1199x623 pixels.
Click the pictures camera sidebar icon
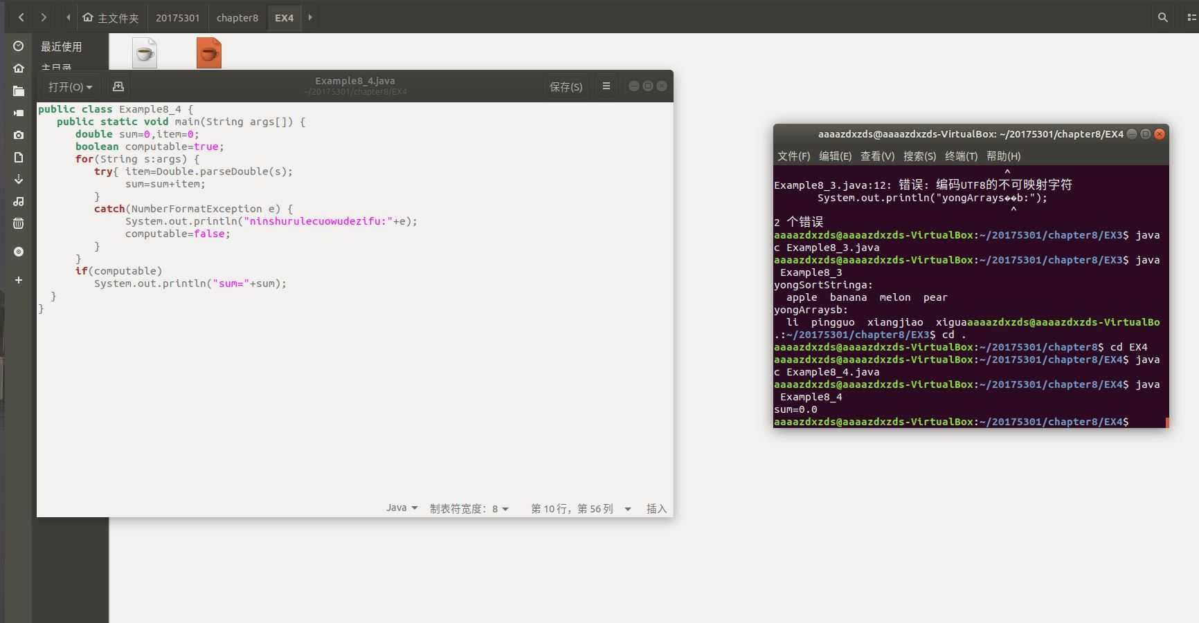click(19, 135)
